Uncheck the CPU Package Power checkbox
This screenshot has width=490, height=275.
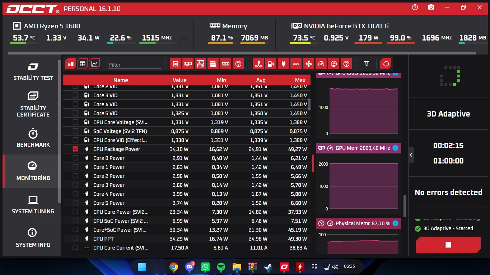(x=75, y=149)
